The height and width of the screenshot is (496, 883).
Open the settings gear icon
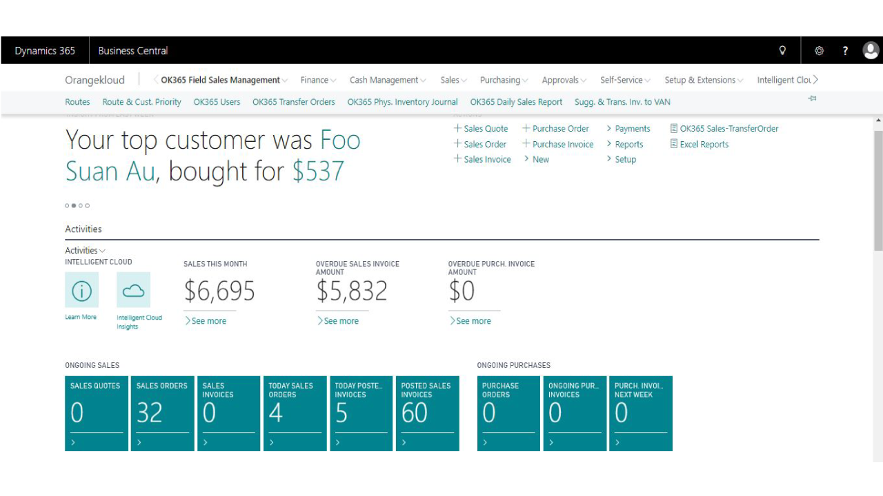tap(820, 50)
